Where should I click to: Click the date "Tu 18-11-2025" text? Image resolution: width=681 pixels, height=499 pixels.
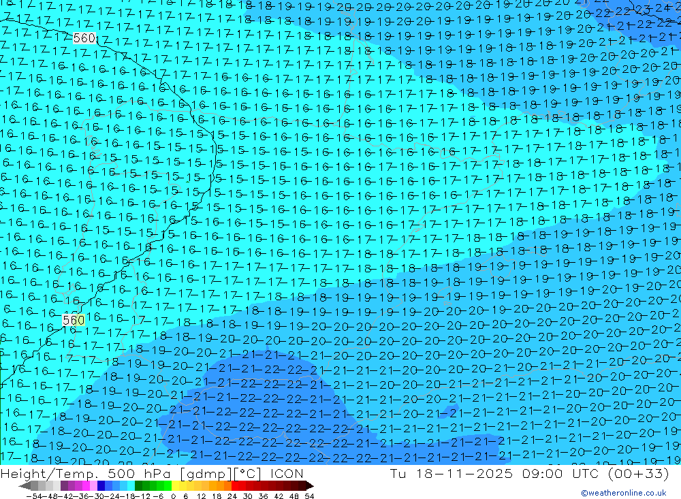[452, 473]
